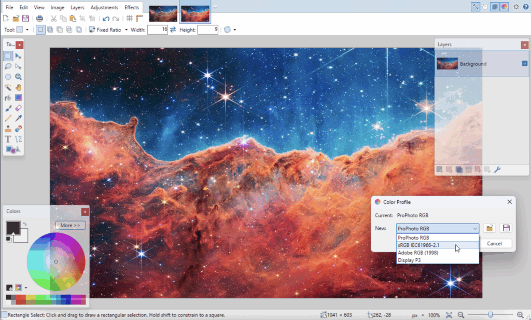Pick the Eraser tool
The height and width of the screenshot is (320, 531).
pyautogui.click(x=19, y=108)
